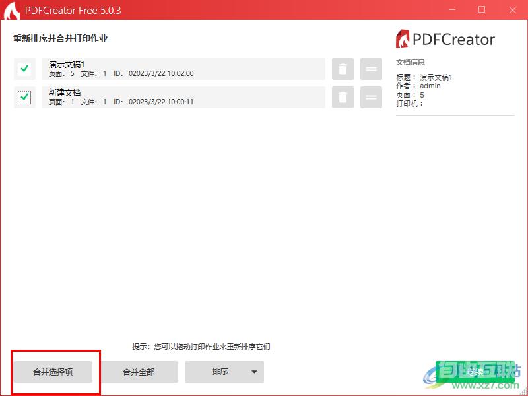The image size is (528, 396).
Task: Click the 合并选择项 button
Action: 53,372
